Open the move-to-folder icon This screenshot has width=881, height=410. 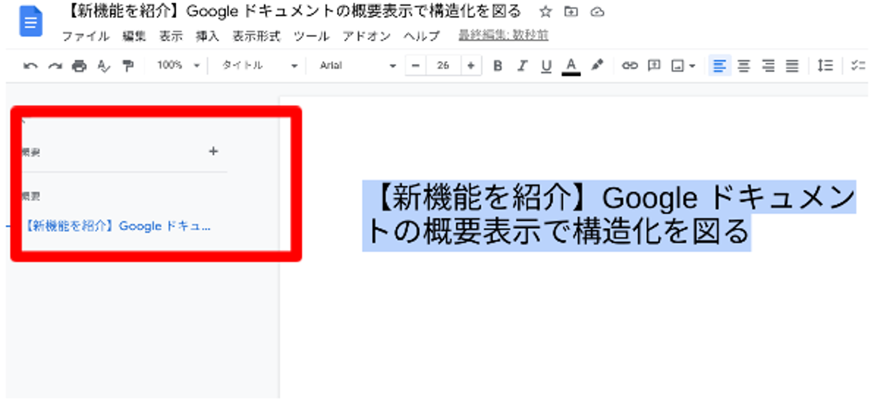click(x=571, y=11)
